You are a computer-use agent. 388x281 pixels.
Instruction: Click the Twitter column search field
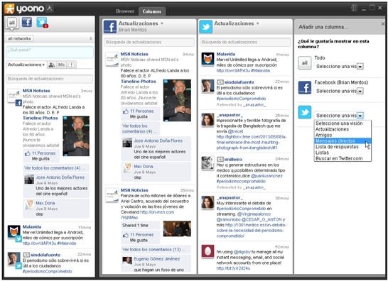click(x=245, y=43)
